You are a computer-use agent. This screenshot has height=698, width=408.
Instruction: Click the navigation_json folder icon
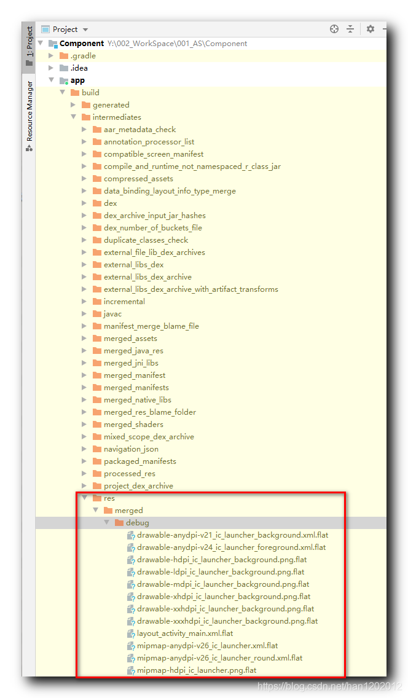click(97, 449)
